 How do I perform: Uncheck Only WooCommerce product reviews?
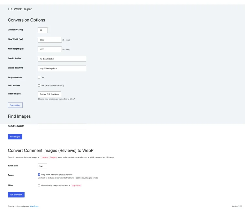[39, 175]
